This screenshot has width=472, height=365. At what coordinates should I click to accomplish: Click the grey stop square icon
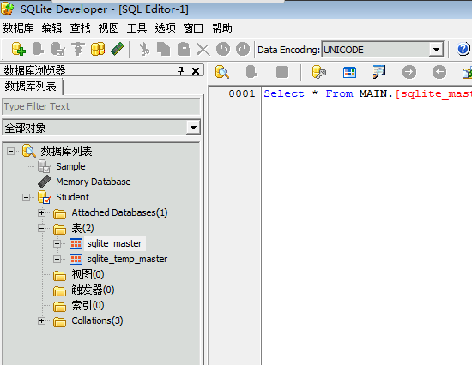282,72
